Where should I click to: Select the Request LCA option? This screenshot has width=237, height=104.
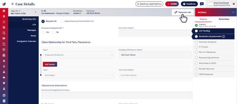pos(43,21)
